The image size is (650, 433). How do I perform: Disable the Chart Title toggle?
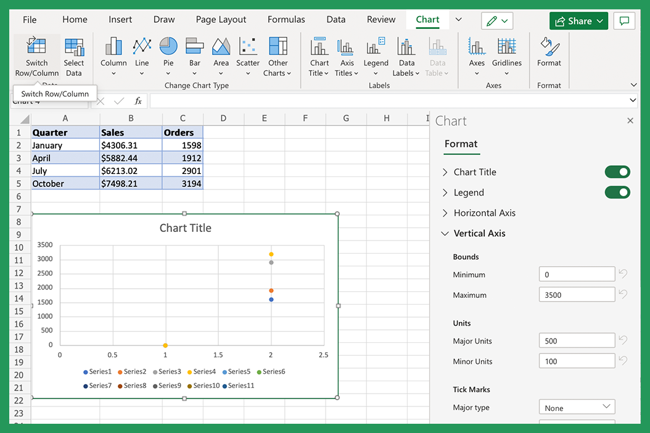(x=617, y=171)
